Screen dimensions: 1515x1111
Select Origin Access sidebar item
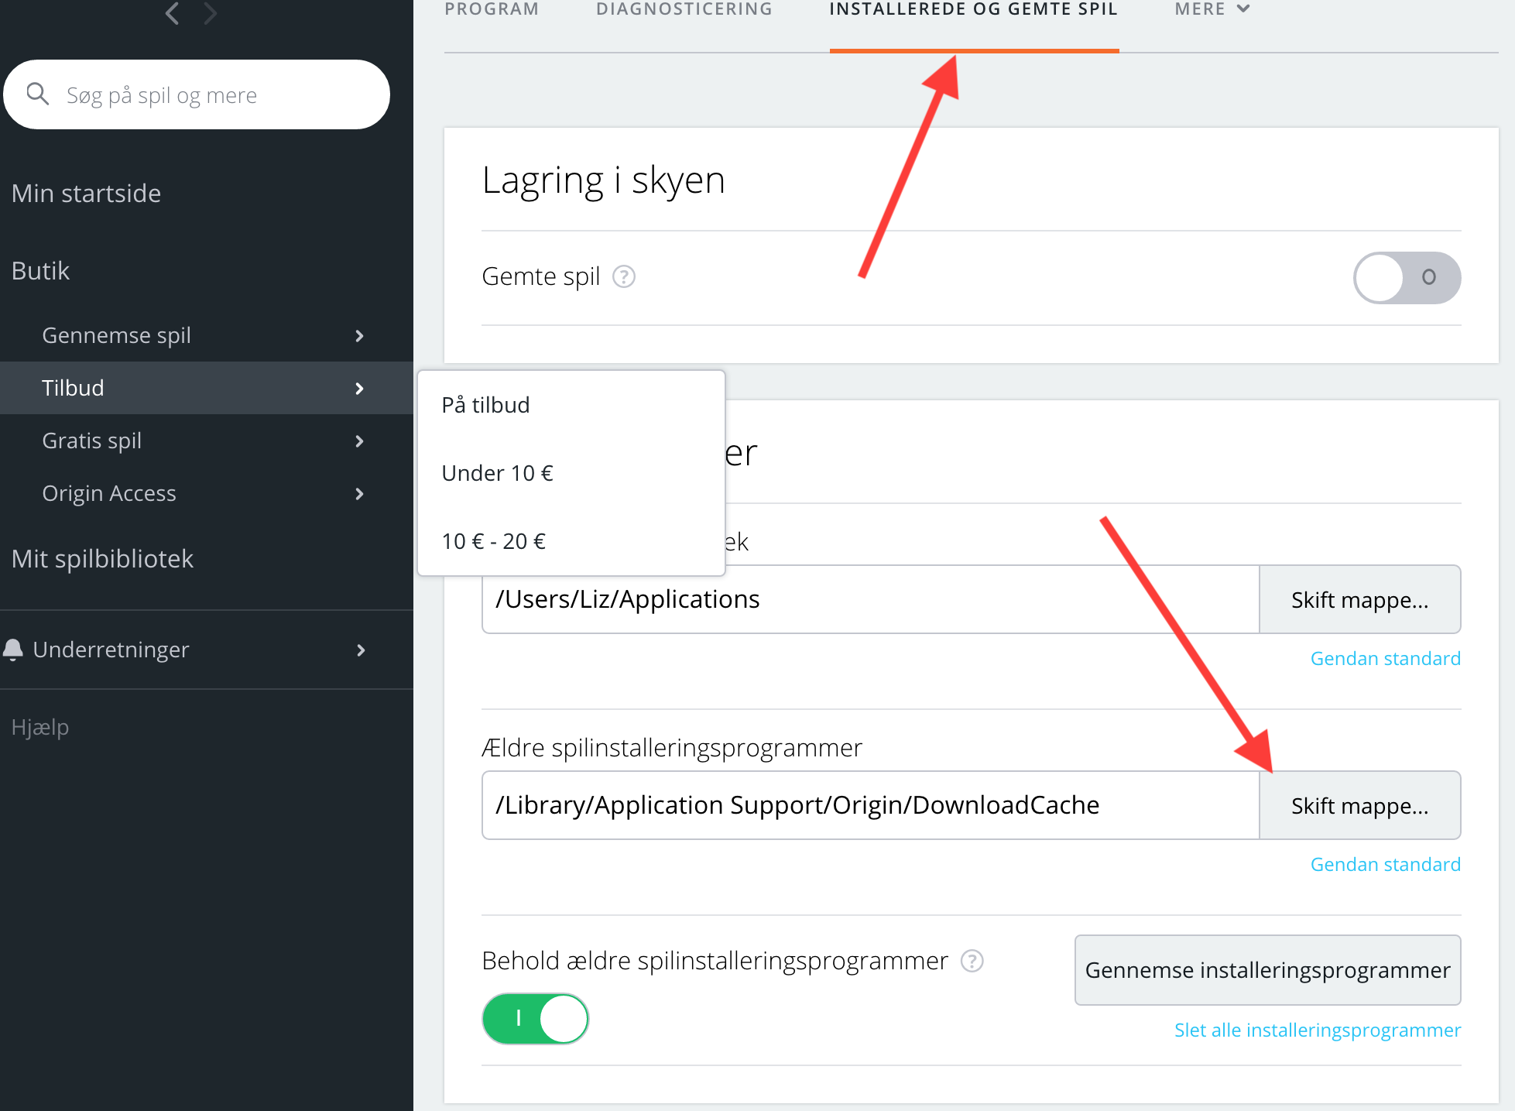[x=206, y=493]
